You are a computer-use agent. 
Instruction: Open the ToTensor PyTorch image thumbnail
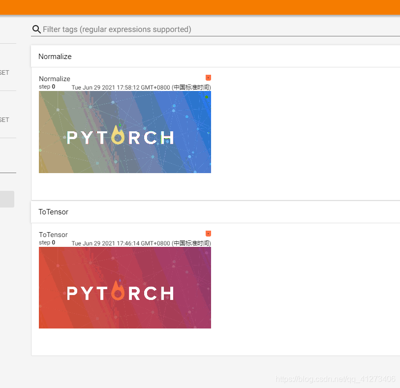point(125,288)
